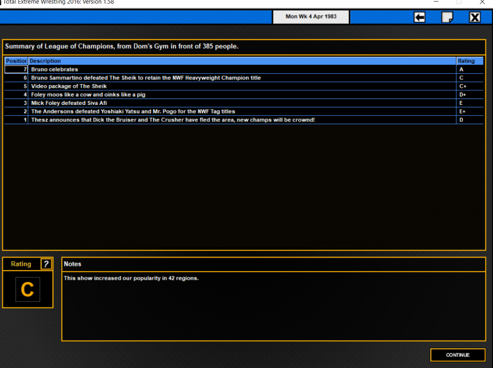Select the Bruno Sammartino defeated The Sheik row
The width and height of the screenshot is (493, 368).
(x=244, y=78)
